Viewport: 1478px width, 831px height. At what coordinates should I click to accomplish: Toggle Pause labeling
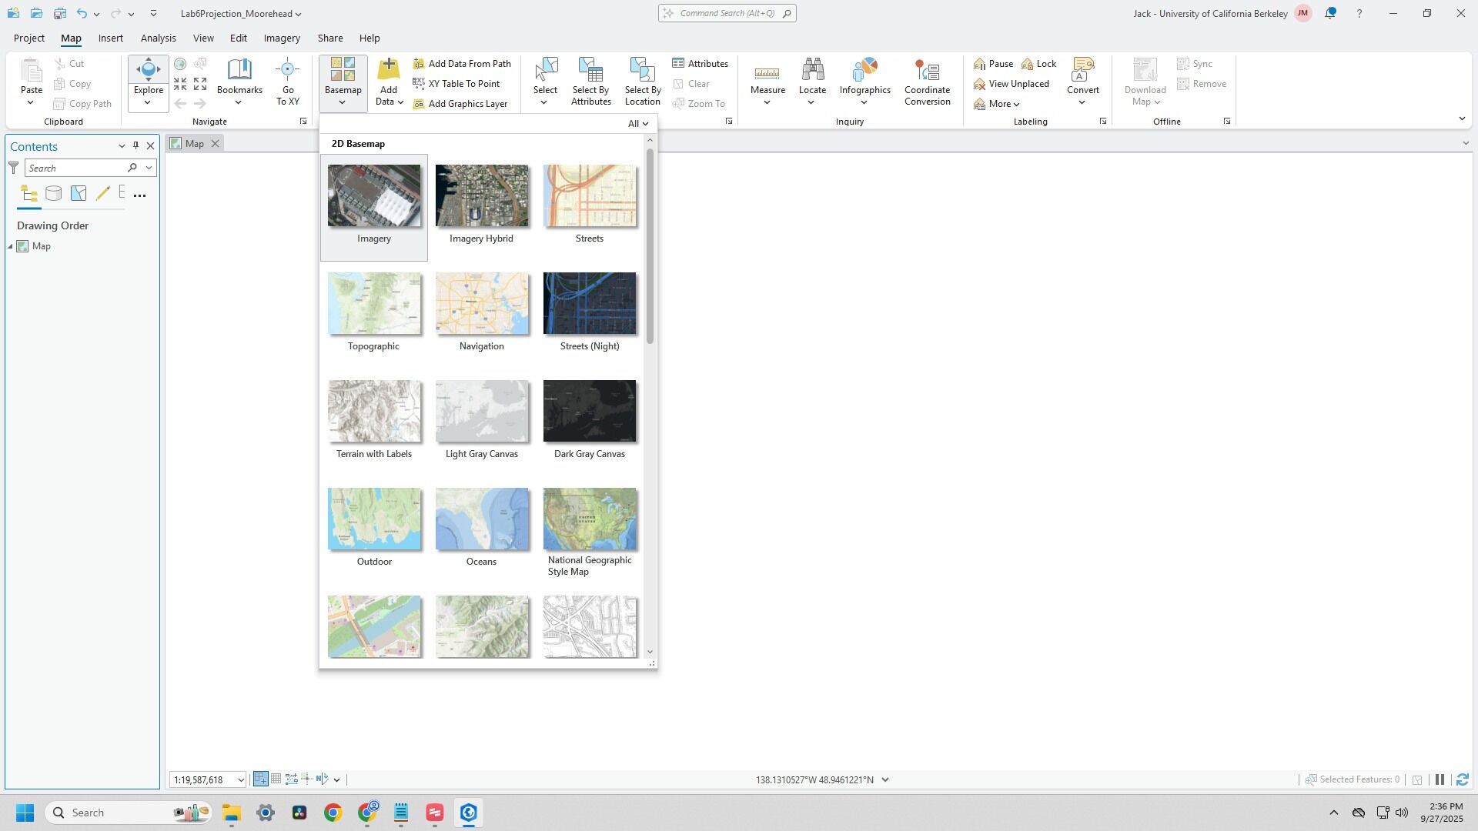[x=993, y=64]
